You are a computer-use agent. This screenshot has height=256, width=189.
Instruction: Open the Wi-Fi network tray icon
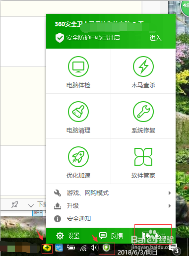pos(83,248)
